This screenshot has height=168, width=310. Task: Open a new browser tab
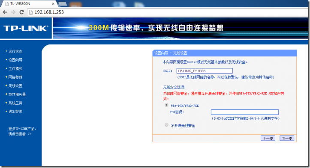pos(63,3)
